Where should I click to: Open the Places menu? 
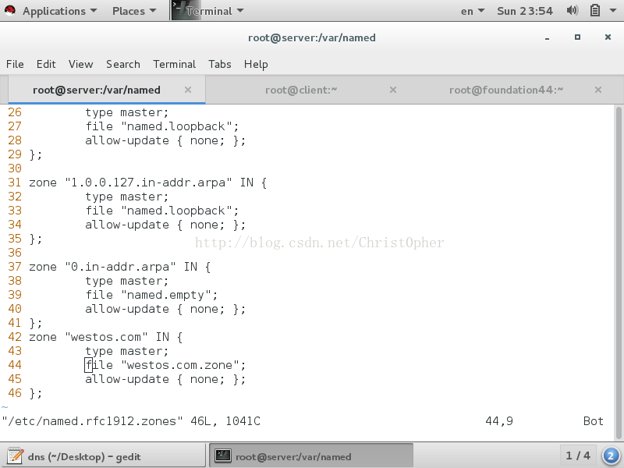(134, 11)
